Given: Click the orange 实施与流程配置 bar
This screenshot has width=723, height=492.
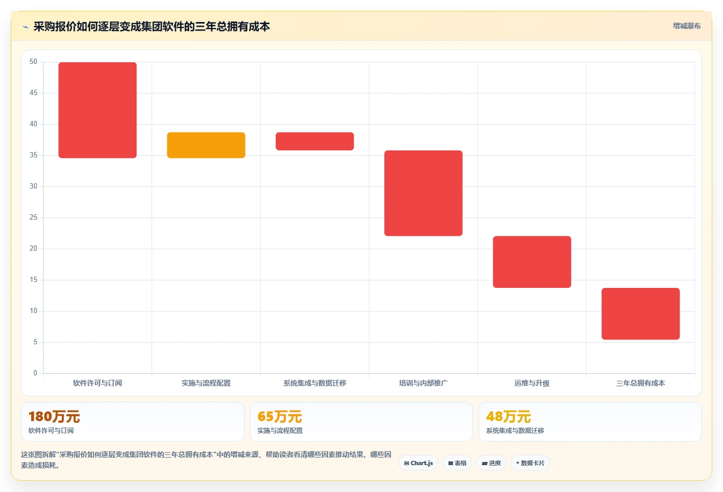Looking at the screenshot, I should (x=206, y=145).
